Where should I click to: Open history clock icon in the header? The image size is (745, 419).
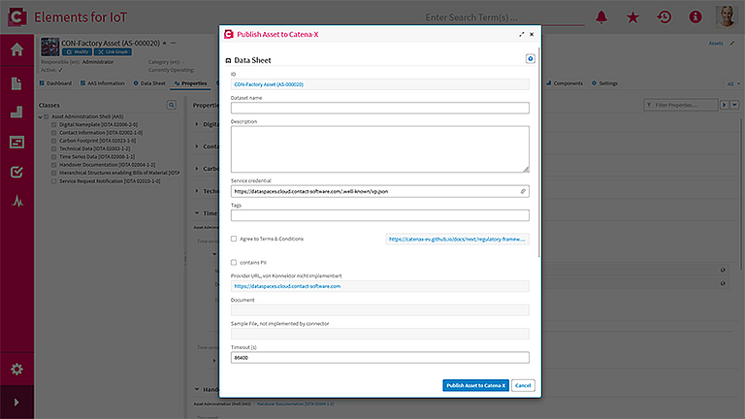point(664,17)
